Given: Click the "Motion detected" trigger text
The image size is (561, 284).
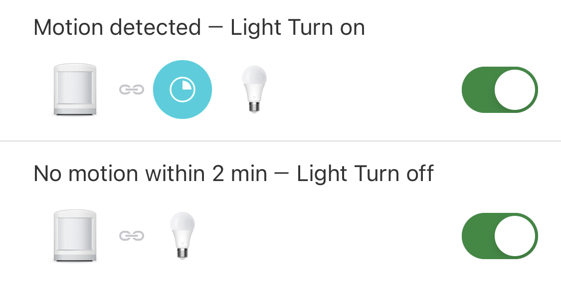Looking at the screenshot, I should pos(117,28).
